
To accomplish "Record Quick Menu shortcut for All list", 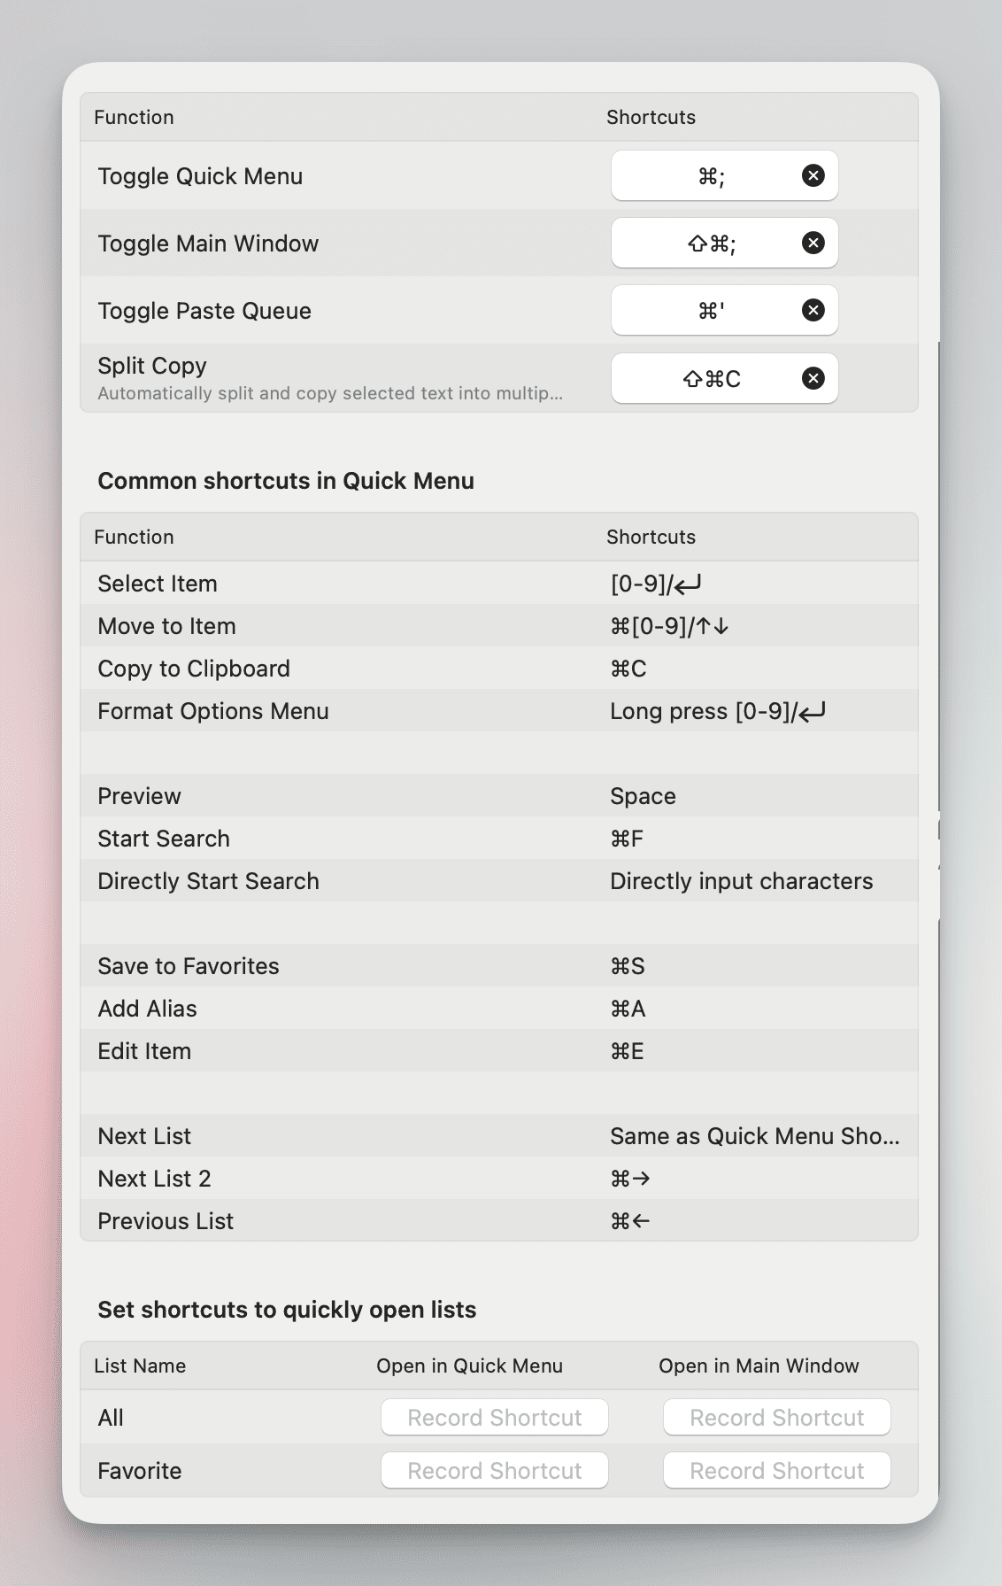I will [x=494, y=1418].
